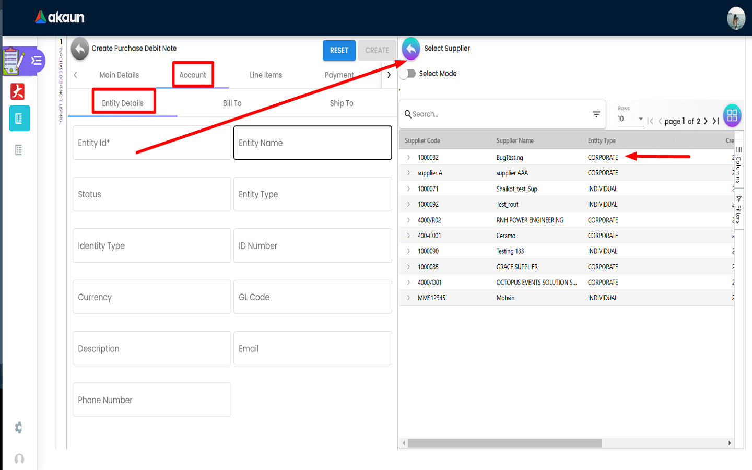752x470 pixels.
Task: Click the back arrow beside Select Supplier
Action: click(x=411, y=49)
